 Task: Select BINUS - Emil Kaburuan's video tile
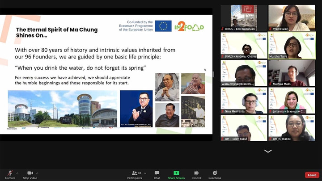coord(243,17)
